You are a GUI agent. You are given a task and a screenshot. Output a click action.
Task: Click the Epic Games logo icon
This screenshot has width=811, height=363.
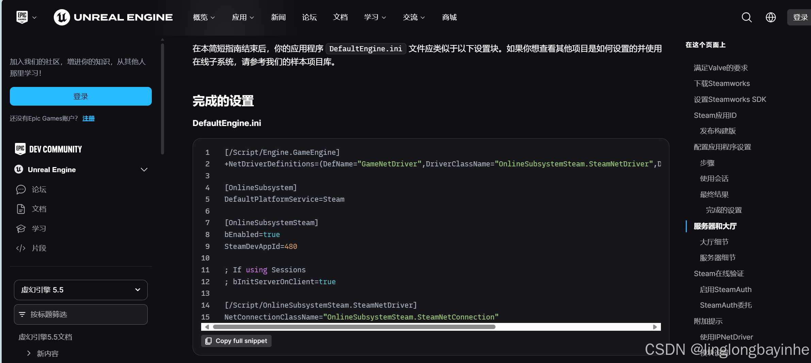22,17
